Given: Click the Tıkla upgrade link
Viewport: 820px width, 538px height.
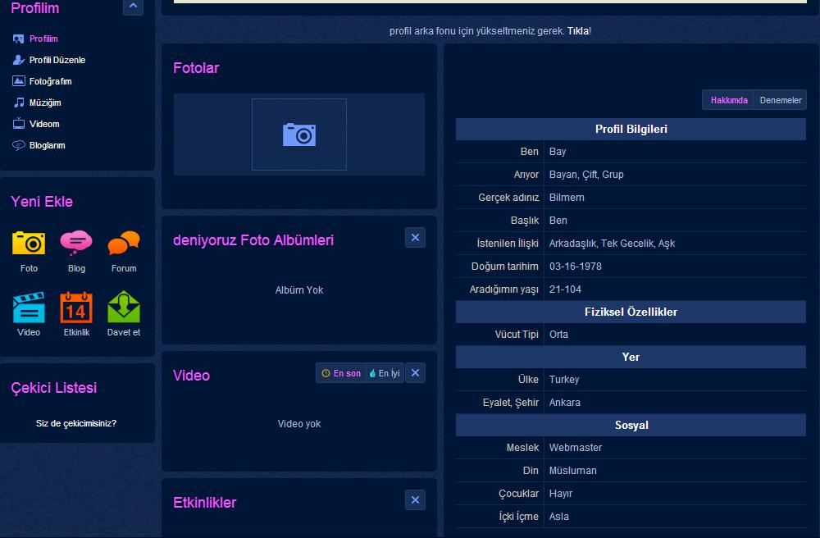Looking at the screenshot, I should 578,31.
